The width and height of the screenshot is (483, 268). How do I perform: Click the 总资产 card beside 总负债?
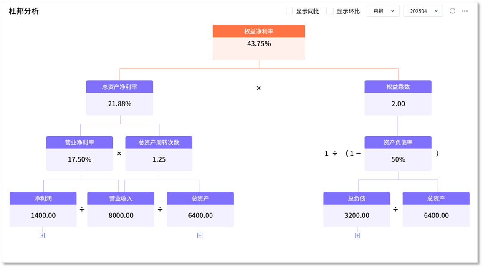click(436, 210)
